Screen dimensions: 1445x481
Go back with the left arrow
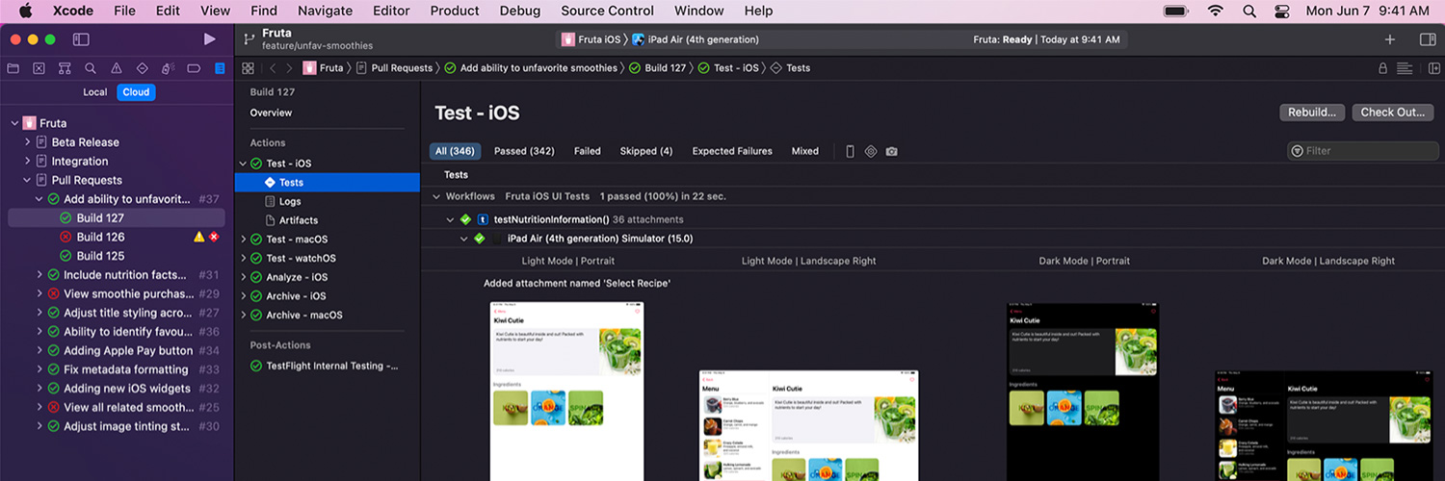point(273,68)
